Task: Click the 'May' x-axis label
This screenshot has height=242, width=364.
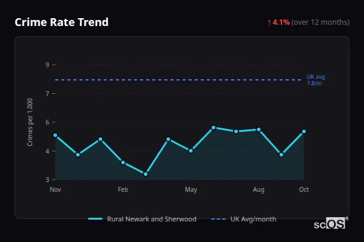Action: point(191,190)
